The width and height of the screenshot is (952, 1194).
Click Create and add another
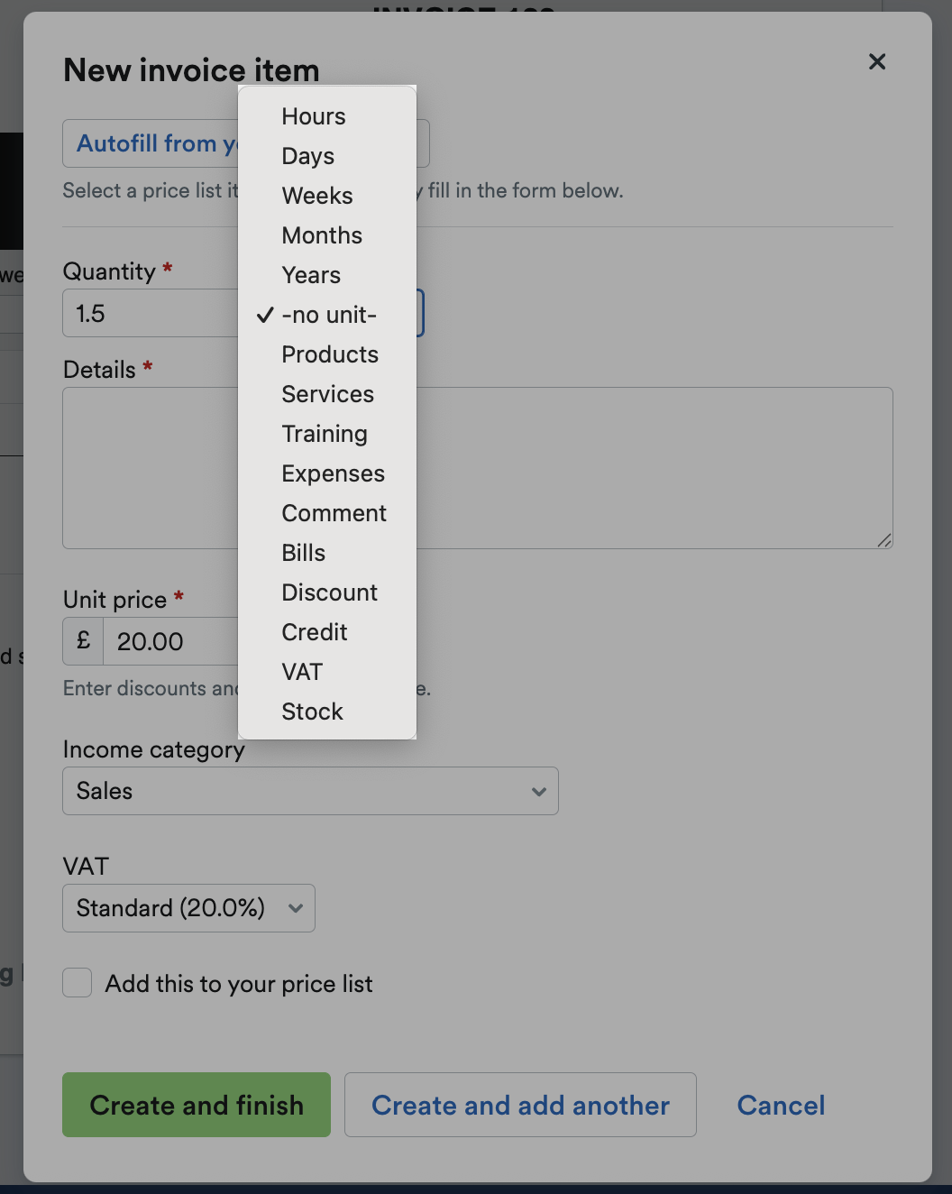tap(520, 1105)
